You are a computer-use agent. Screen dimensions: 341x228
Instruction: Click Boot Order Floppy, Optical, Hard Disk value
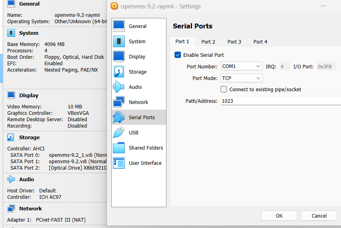point(74,57)
